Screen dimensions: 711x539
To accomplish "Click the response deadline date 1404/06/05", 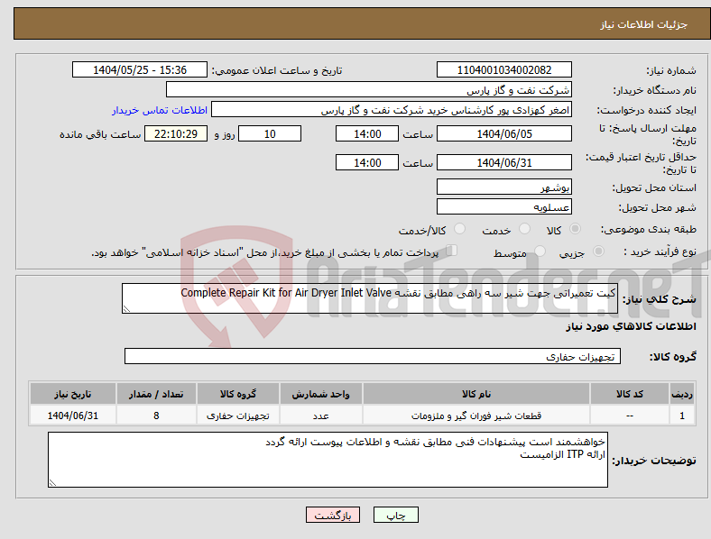I will [x=503, y=133].
